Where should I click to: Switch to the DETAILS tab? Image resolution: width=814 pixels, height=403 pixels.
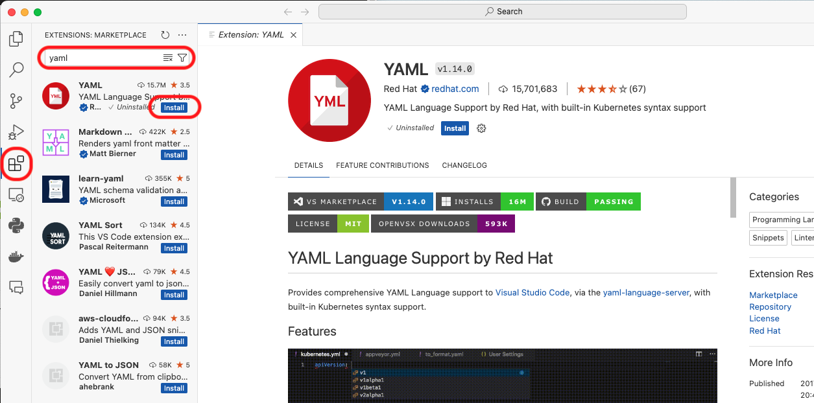(309, 165)
